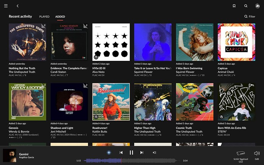Pause the current track
The image size is (264, 165).
[x=131, y=152]
